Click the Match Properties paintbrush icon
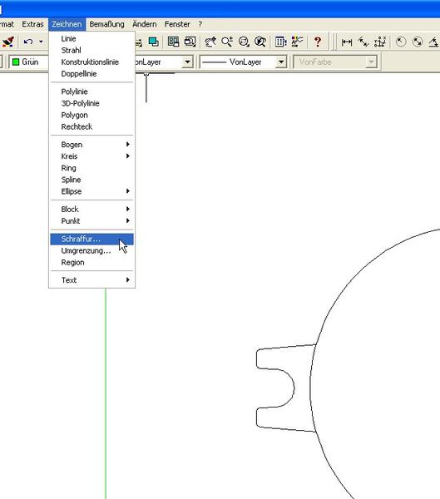Screen dimensions: 440x499 pos(7,42)
